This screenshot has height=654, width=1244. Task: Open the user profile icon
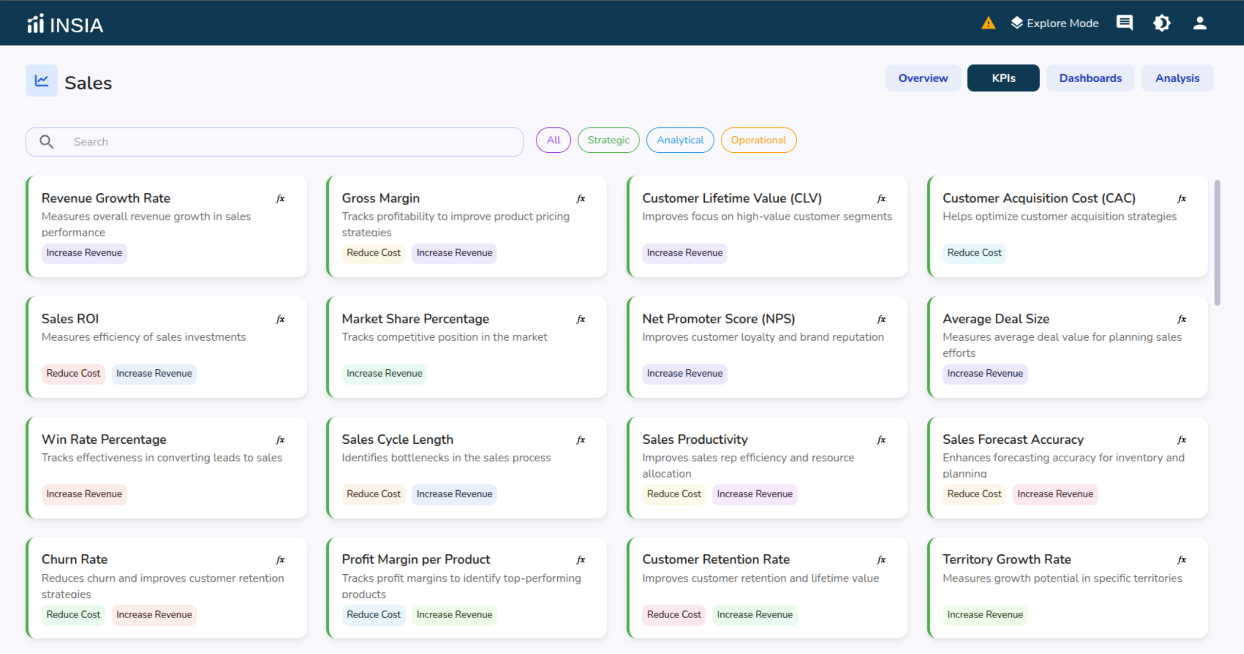click(1200, 23)
